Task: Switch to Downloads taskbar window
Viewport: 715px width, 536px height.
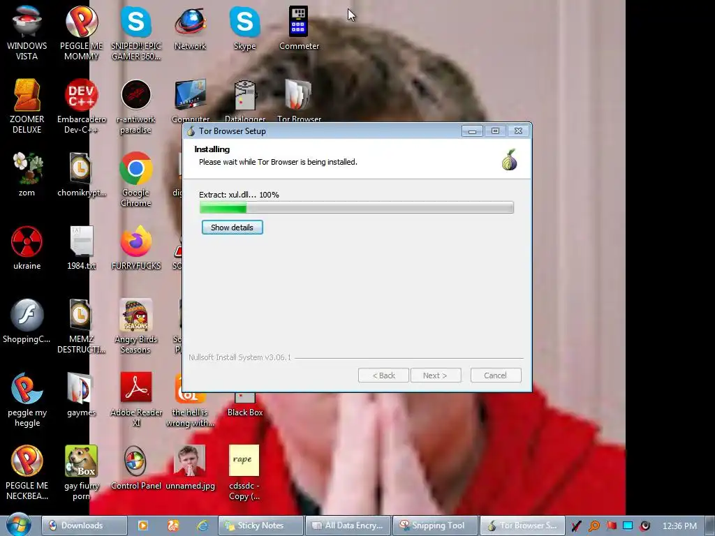Action: click(84, 526)
